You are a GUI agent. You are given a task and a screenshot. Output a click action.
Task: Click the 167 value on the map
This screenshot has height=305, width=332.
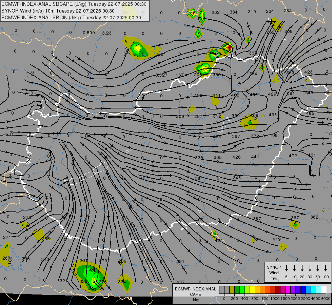[x=180, y=75]
